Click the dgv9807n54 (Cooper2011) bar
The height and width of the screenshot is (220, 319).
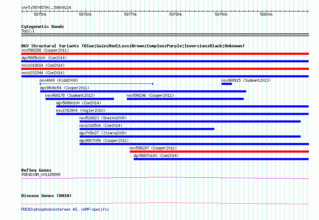point(194,144)
